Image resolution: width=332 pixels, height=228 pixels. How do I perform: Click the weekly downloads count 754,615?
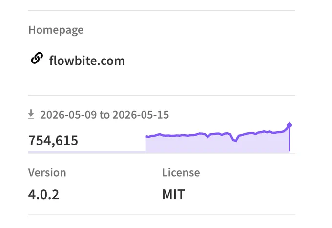(x=53, y=140)
